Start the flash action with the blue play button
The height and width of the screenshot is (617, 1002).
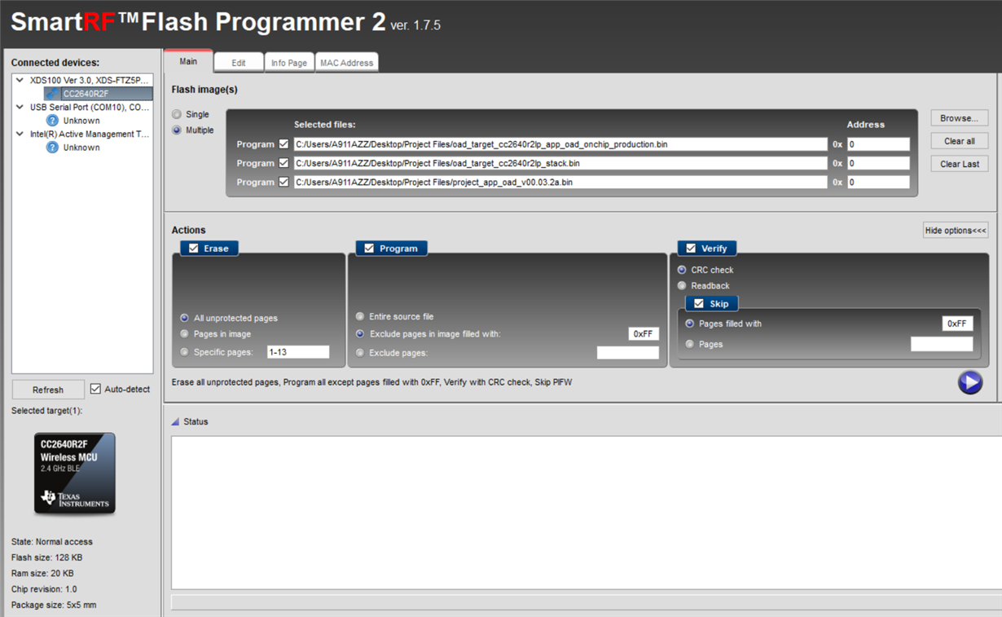[969, 382]
